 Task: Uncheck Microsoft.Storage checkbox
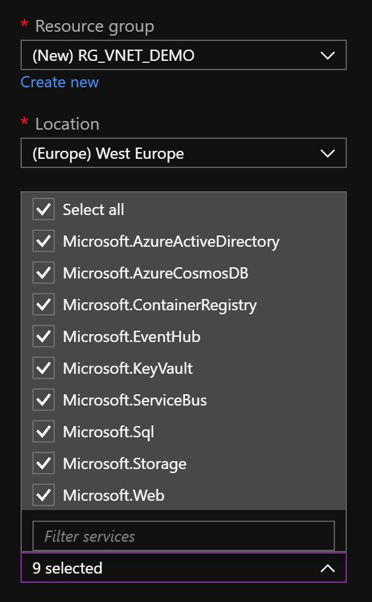(x=44, y=463)
